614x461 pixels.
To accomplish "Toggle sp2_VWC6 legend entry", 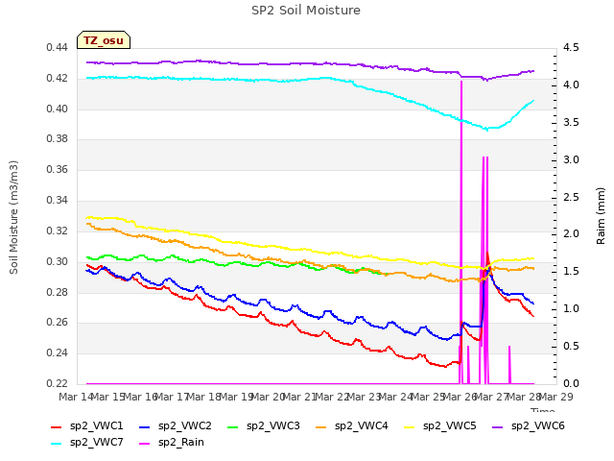I will (x=529, y=426).
